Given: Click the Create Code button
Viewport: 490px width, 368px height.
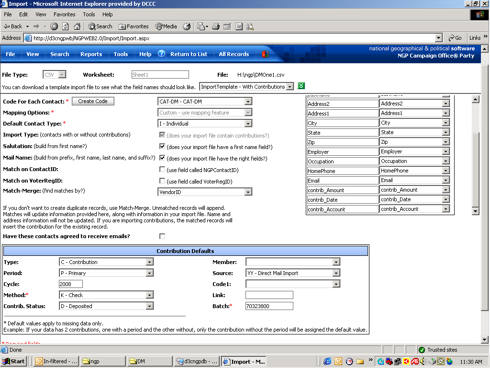Looking at the screenshot, I should pyautogui.click(x=93, y=101).
